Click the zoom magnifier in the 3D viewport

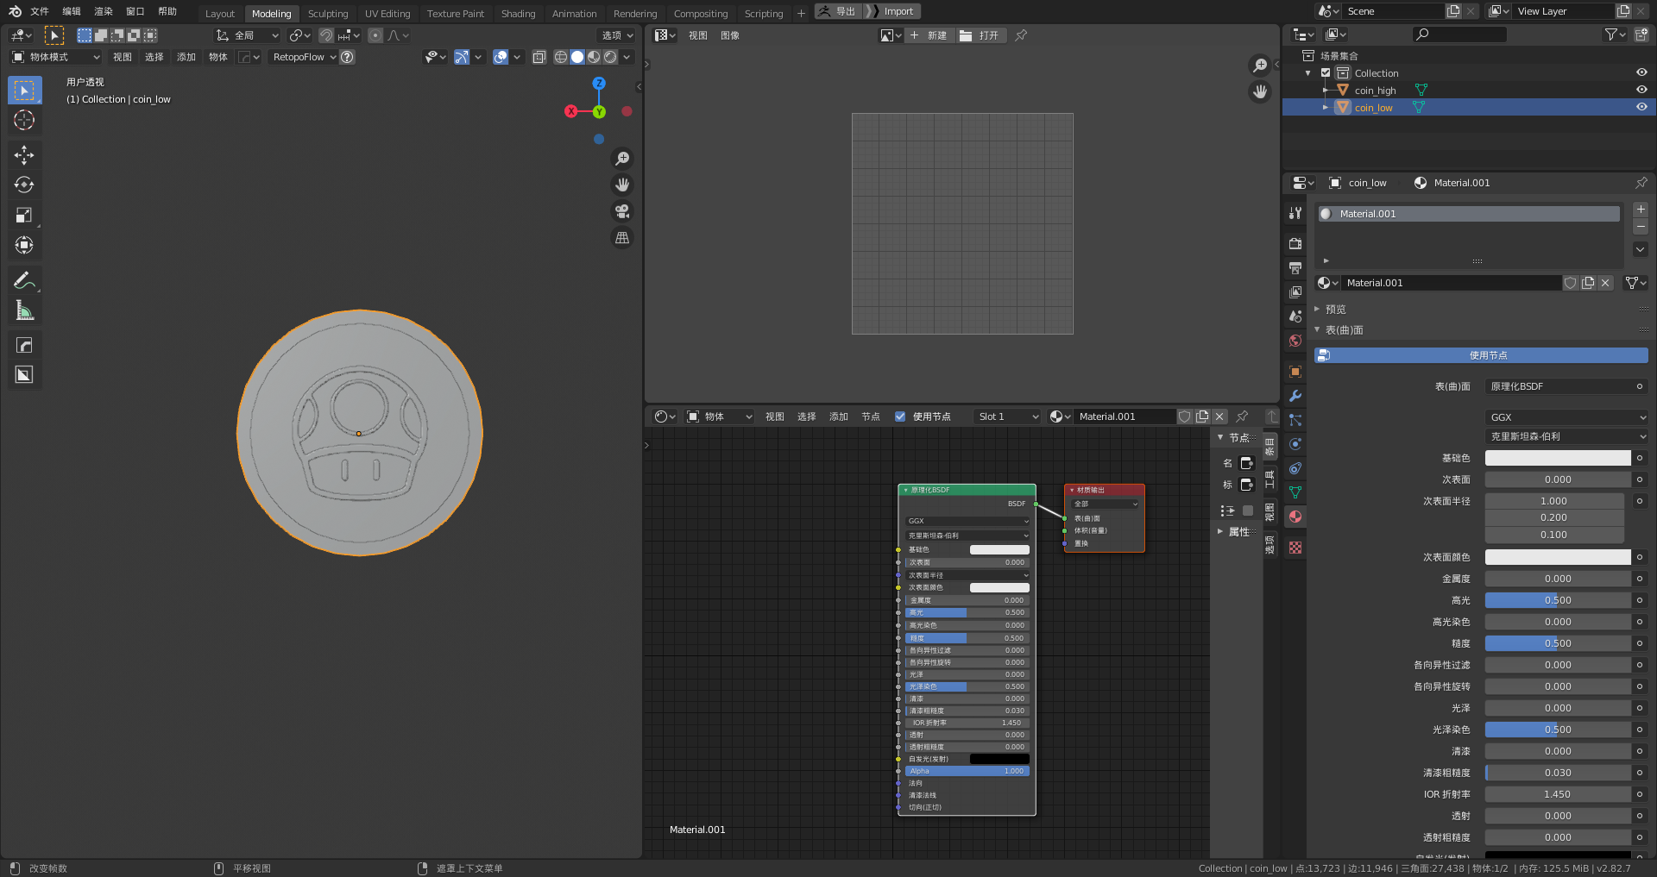click(621, 159)
